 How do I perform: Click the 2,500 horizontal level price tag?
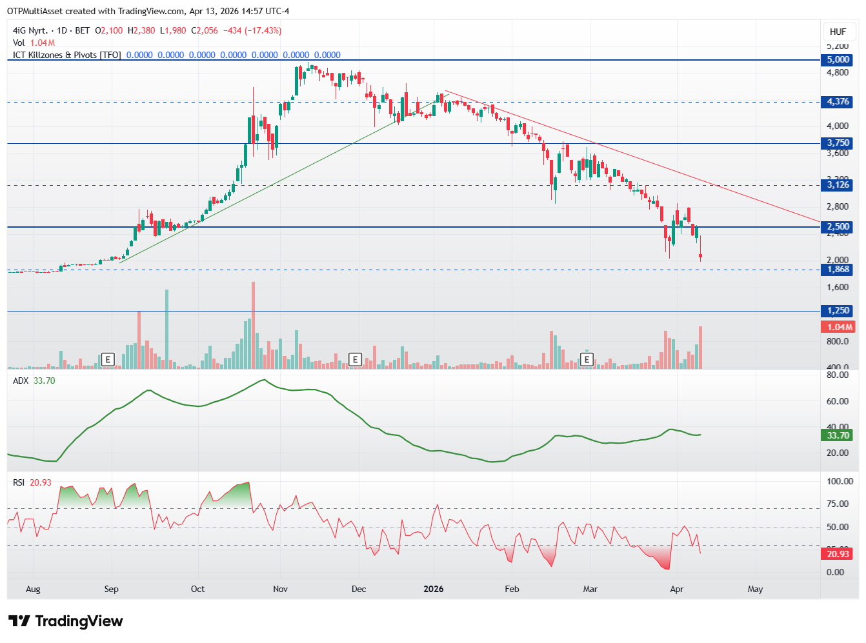(838, 227)
